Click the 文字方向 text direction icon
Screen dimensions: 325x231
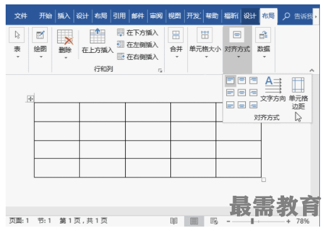273,84
